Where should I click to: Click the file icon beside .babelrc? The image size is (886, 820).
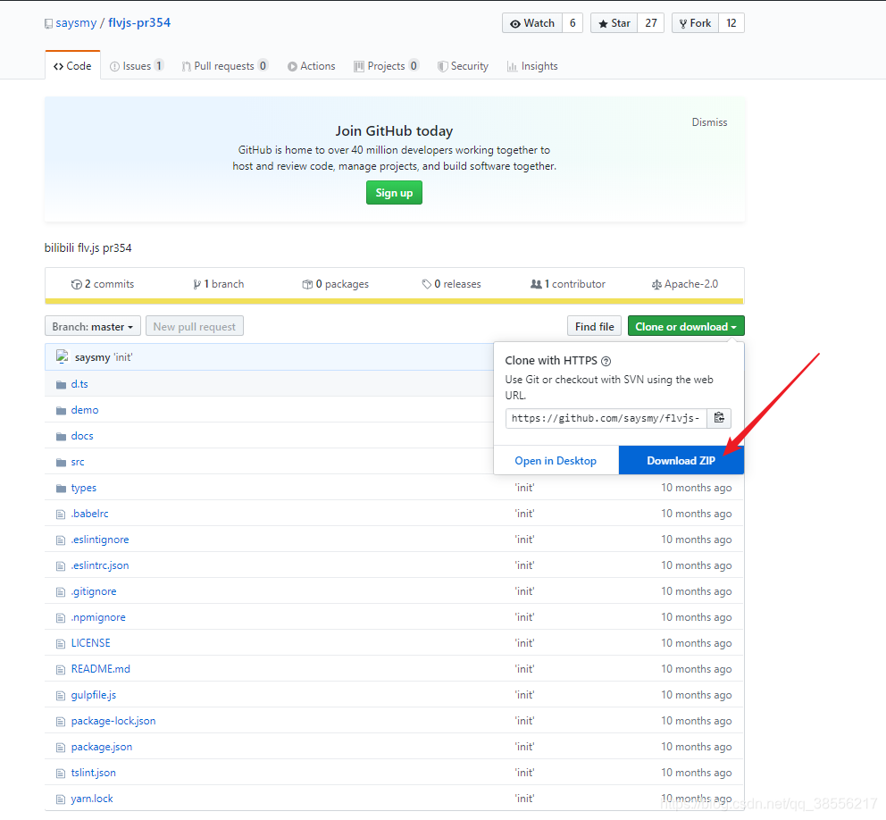[x=61, y=515]
